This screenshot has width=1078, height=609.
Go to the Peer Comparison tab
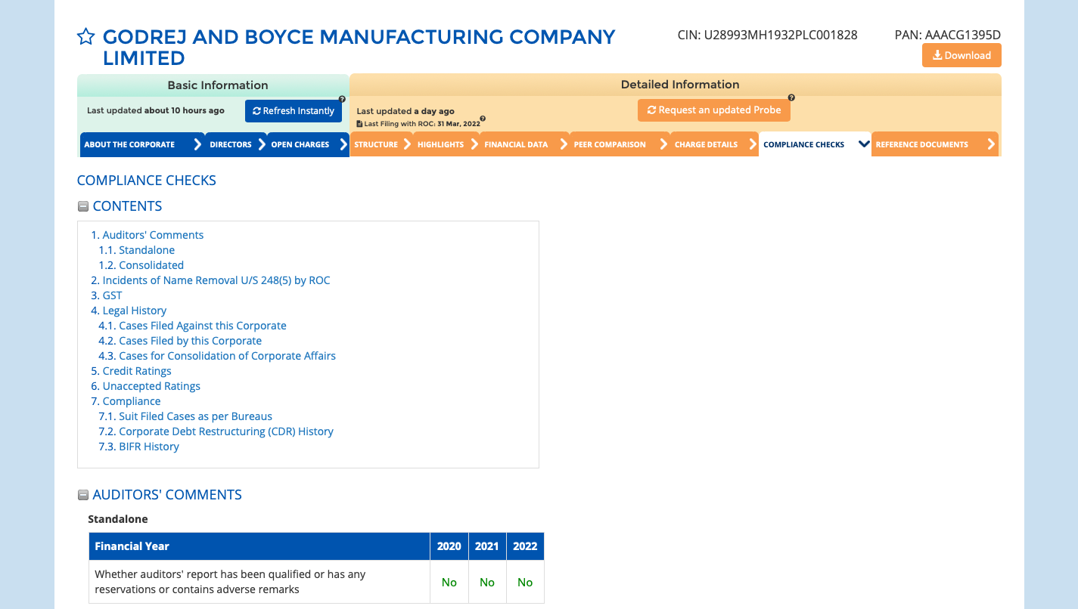coord(610,144)
